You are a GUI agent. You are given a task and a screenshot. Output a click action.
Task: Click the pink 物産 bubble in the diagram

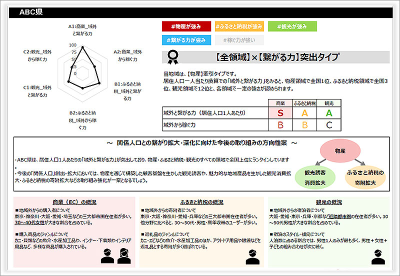339,150
